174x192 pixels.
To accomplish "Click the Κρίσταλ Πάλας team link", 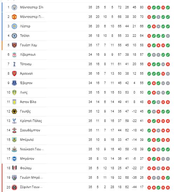I will coord(31,121).
